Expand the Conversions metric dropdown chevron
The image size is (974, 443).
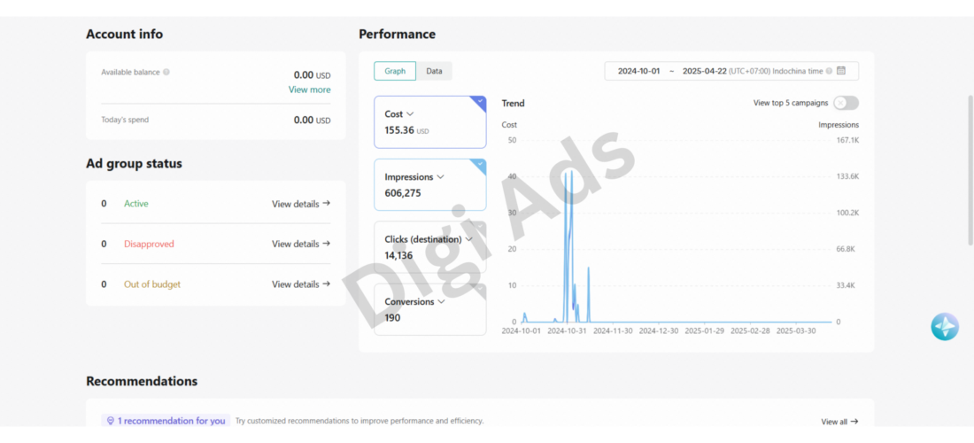click(x=441, y=301)
